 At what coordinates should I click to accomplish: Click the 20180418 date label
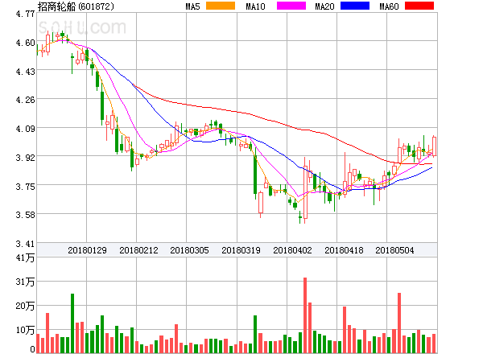pyautogui.click(x=344, y=250)
